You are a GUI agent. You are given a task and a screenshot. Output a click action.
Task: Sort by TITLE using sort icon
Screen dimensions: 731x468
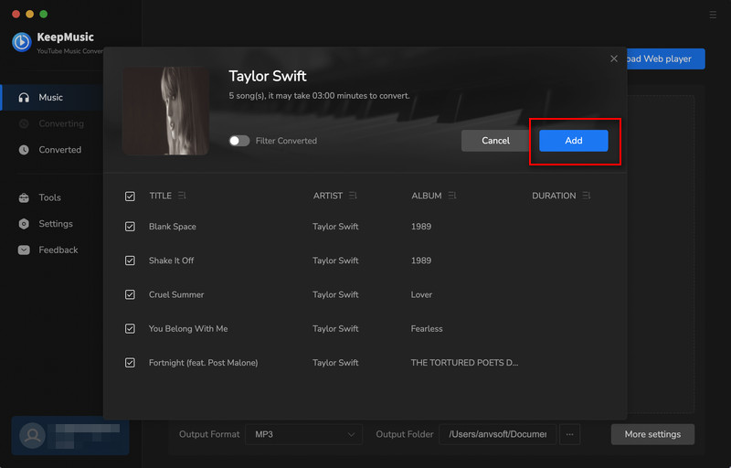tap(182, 196)
